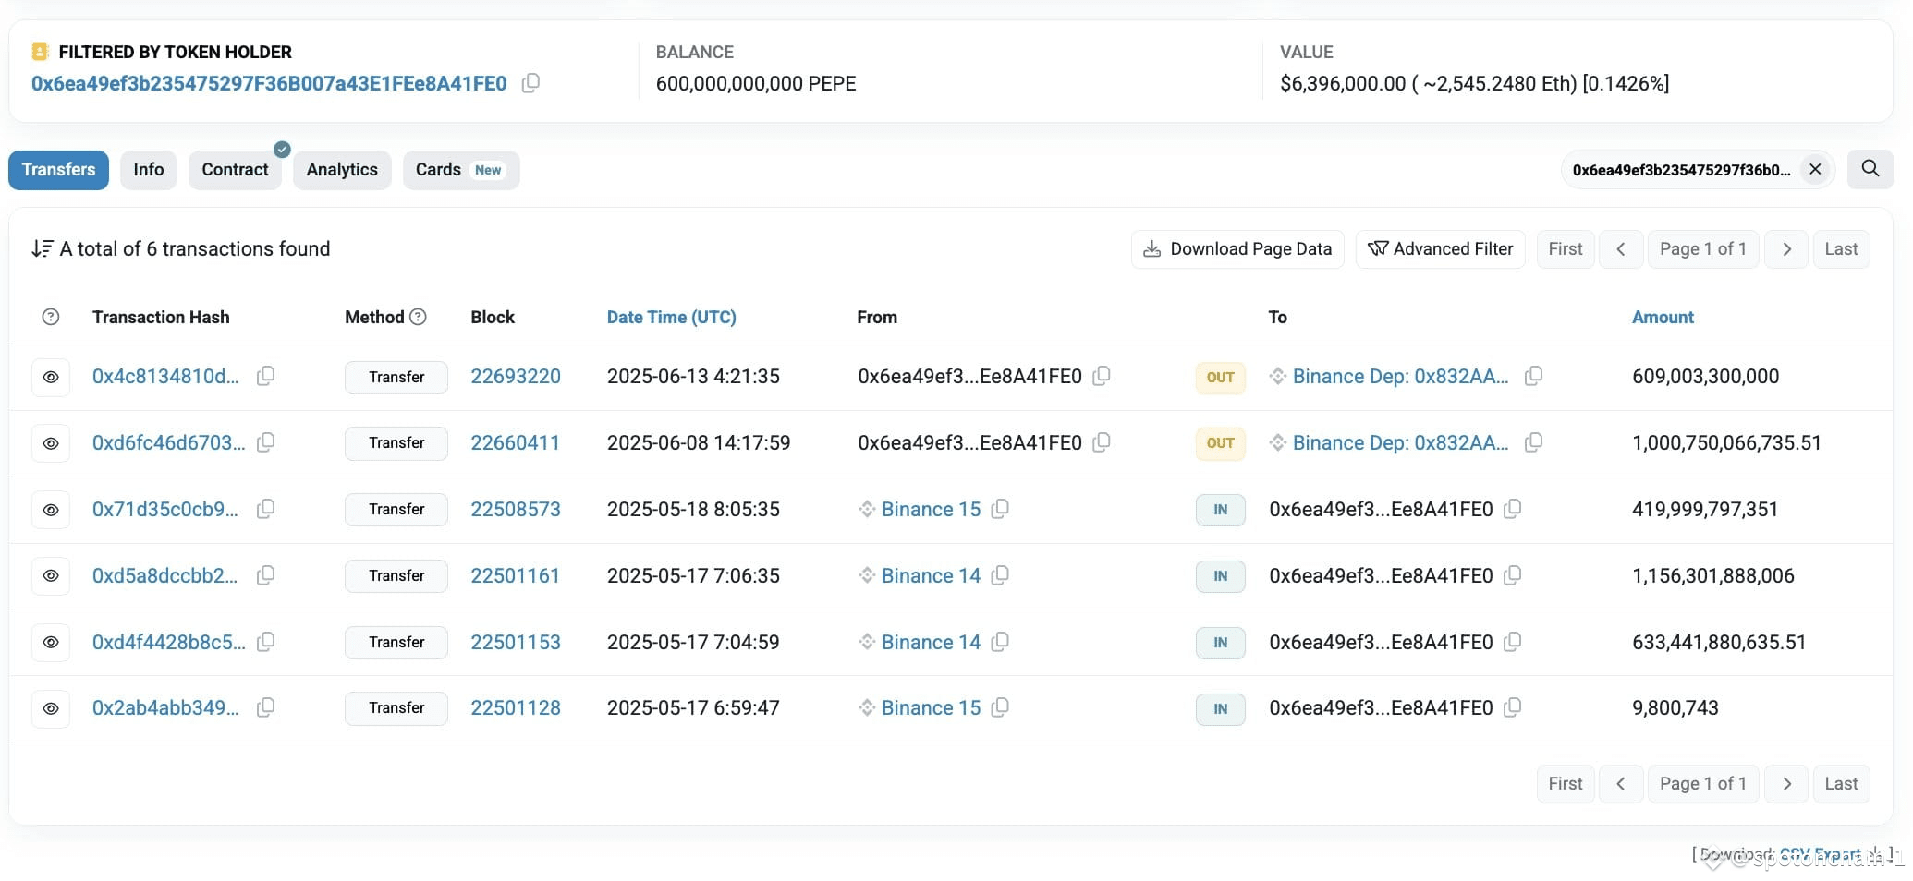Open block 22693220 link
The width and height of the screenshot is (1913, 881).
(516, 376)
